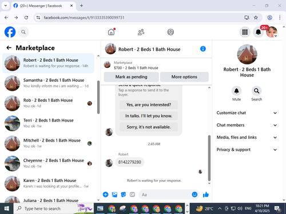Open more actions plus icon in composer
The height and width of the screenshot is (214, 286).
tap(105, 195)
